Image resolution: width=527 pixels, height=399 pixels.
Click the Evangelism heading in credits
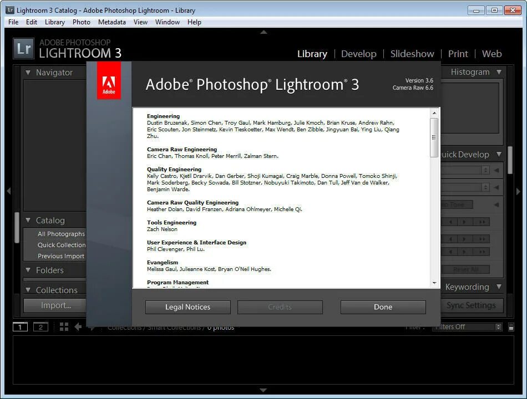click(163, 262)
